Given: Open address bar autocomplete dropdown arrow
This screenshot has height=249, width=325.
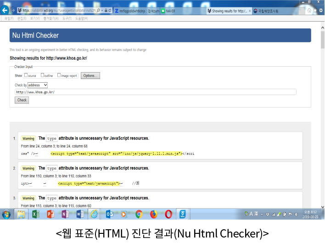Looking at the screenshot, I should 102,11.
